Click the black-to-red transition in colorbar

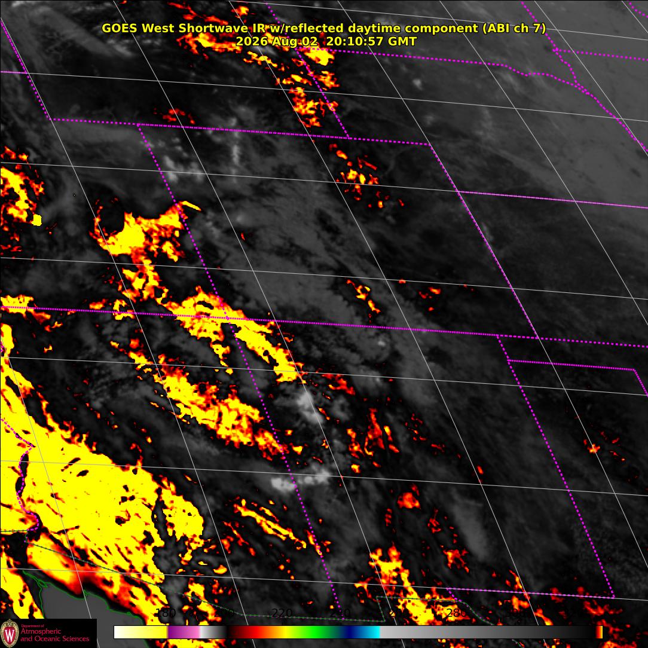236,632
